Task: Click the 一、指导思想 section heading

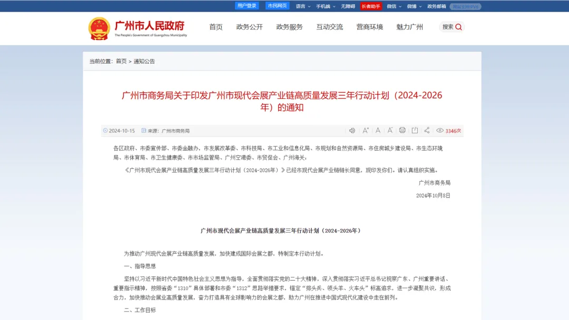Action: tap(140, 266)
